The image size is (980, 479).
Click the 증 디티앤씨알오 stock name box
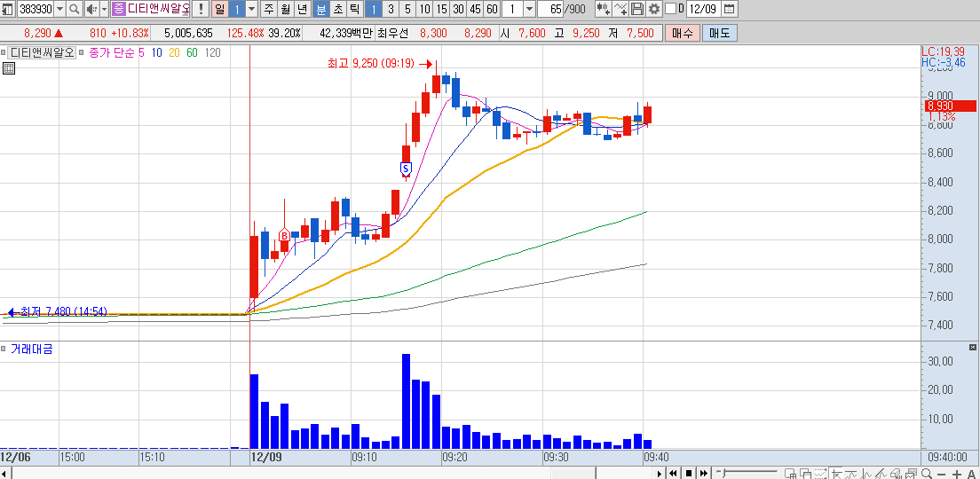[150, 9]
